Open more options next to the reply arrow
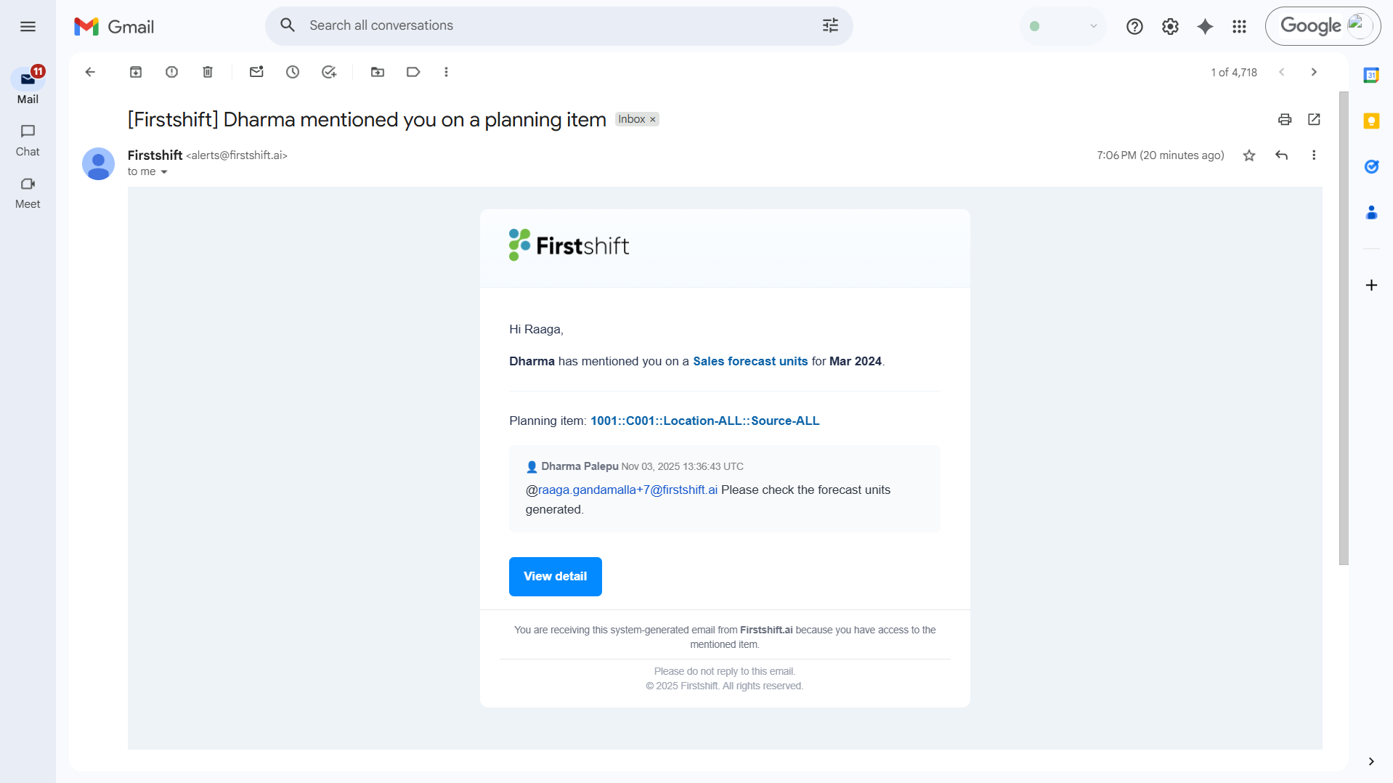The width and height of the screenshot is (1393, 783). (x=1314, y=155)
